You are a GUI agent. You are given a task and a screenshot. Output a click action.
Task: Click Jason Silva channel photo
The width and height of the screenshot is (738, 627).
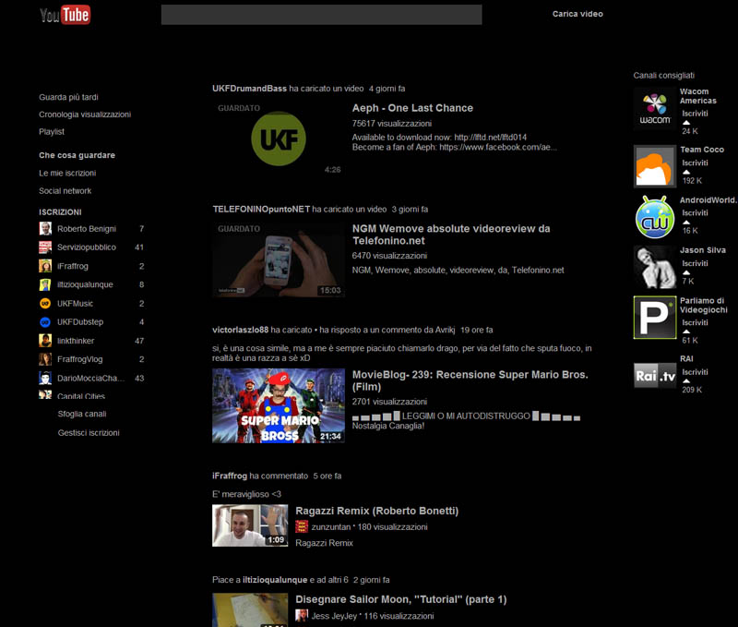click(655, 267)
